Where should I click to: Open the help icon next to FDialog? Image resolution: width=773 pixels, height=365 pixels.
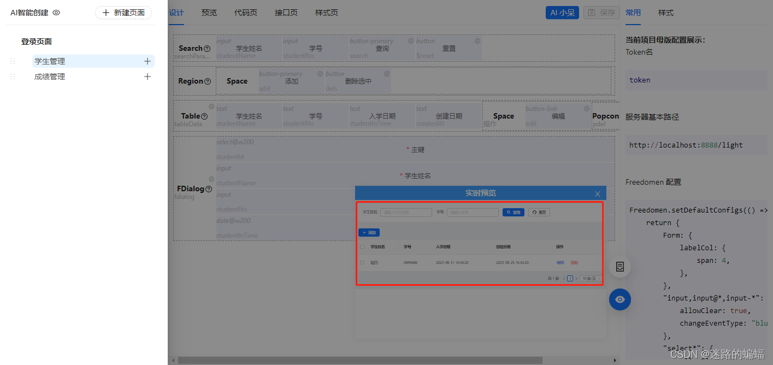pyautogui.click(x=209, y=189)
